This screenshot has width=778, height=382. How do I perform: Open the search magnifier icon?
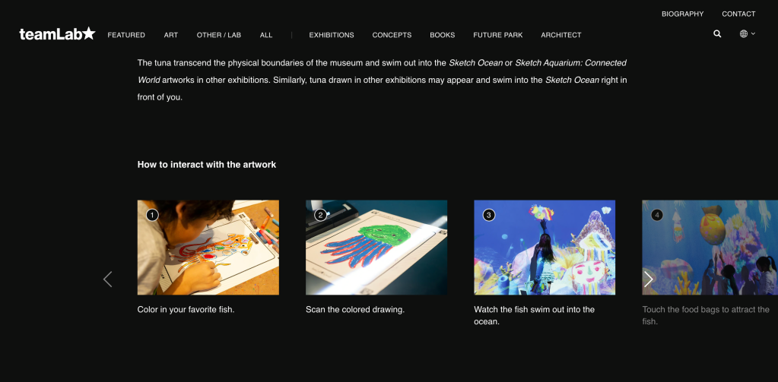point(717,34)
